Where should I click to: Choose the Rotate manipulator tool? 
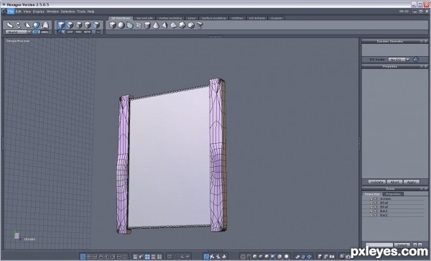(19, 25)
